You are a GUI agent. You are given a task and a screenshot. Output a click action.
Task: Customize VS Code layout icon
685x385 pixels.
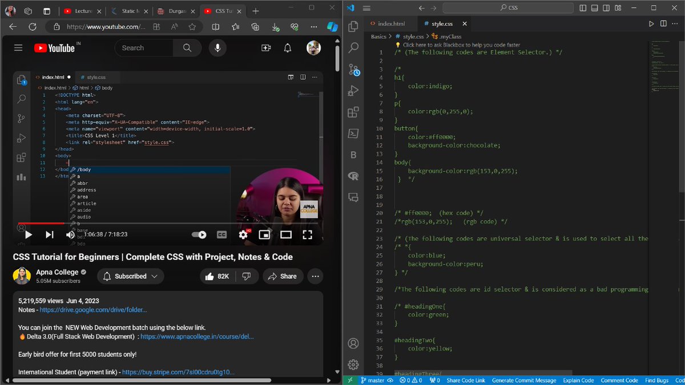[x=619, y=8]
